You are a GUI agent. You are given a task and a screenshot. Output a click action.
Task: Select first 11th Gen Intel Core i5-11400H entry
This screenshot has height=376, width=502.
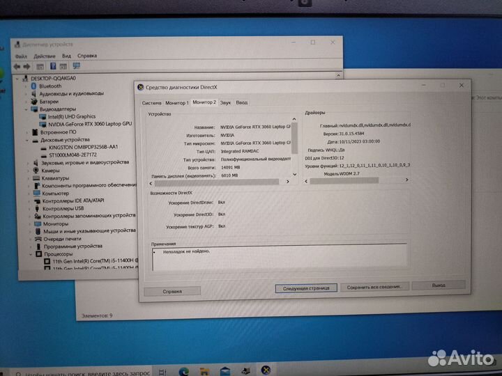(95, 261)
